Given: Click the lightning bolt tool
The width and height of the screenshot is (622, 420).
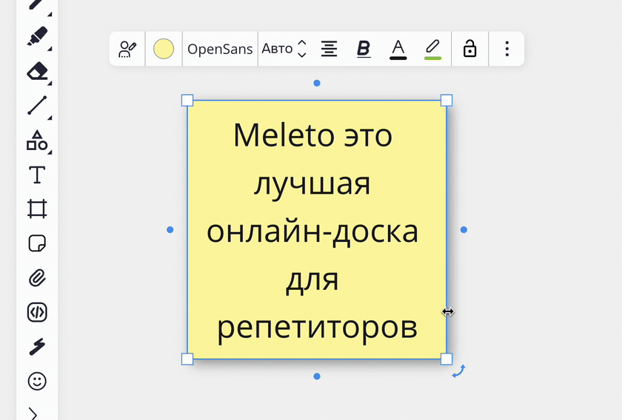Looking at the screenshot, I should 37,347.
